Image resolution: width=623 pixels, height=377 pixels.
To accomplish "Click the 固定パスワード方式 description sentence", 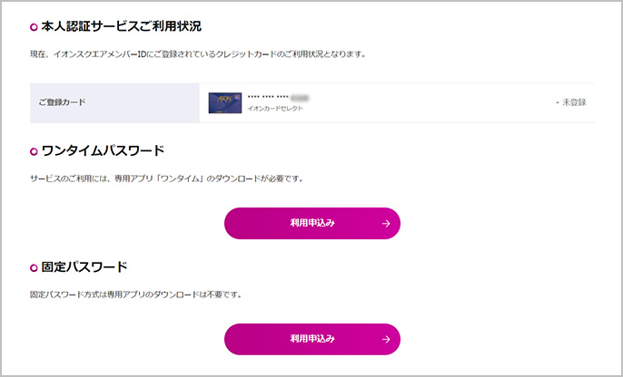I will (136, 295).
